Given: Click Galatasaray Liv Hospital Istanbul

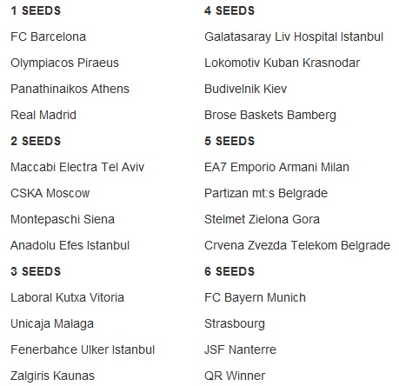Looking at the screenshot, I should (x=294, y=37).
